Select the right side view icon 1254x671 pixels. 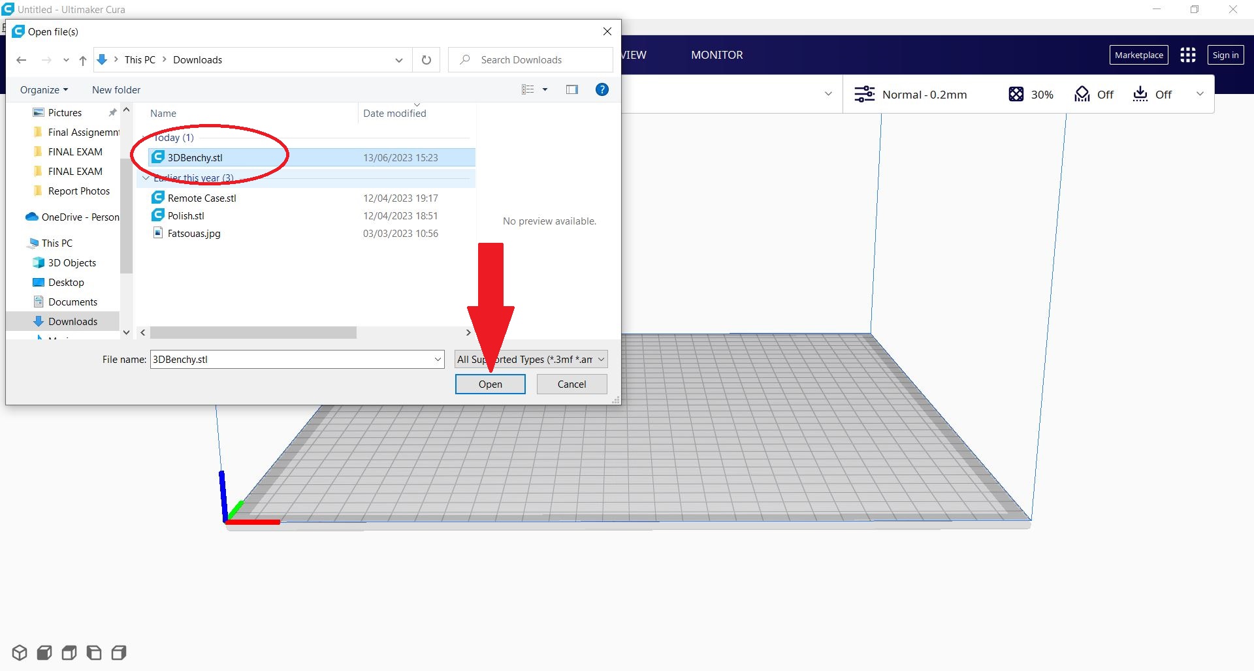pos(119,653)
